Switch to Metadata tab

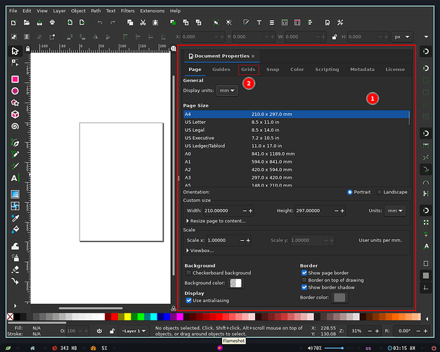[x=362, y=70]
